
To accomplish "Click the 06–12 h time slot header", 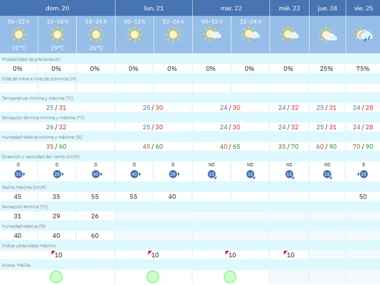I will point(19,21).
